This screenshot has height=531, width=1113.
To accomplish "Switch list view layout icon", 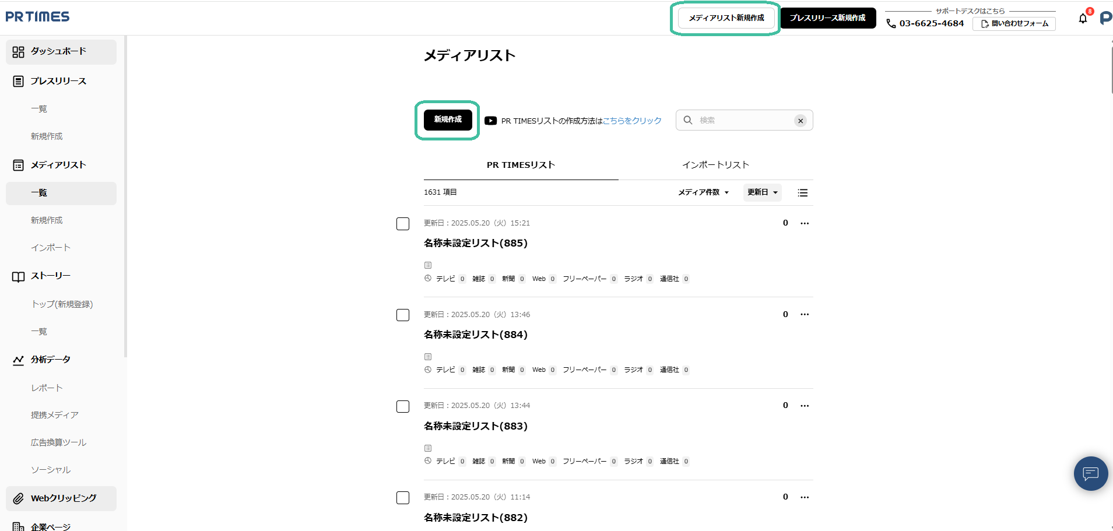I will [x=803, y=193].
